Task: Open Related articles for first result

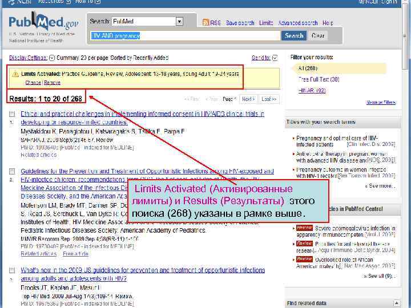Action: pyautogui.click(x=39, y=155)
